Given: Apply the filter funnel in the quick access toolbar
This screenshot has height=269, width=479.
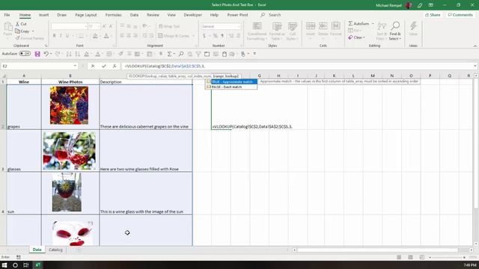Looking at the screenshot, I should [x=198, y=54].
